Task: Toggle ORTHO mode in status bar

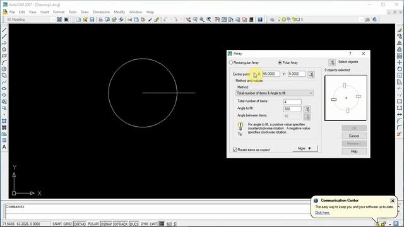Action: click(x=80, y=224)
